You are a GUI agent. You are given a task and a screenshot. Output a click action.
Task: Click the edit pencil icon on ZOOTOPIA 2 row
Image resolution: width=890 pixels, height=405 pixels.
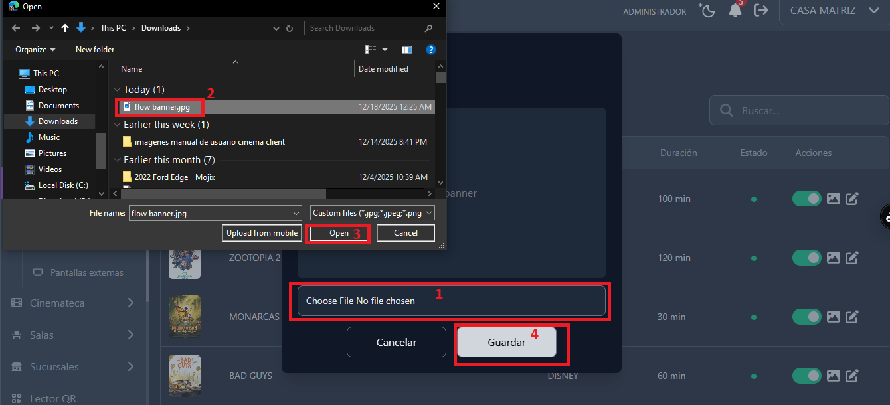[x=852, y=258]
